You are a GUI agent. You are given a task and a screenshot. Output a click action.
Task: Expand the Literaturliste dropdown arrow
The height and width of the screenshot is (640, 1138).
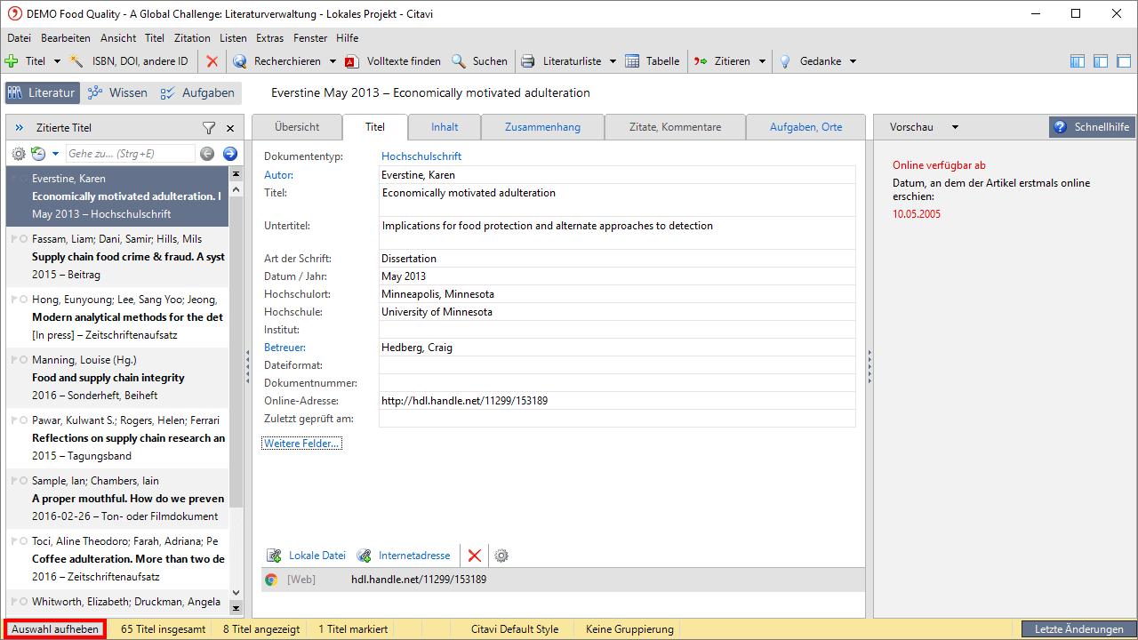tap(613, 61)
